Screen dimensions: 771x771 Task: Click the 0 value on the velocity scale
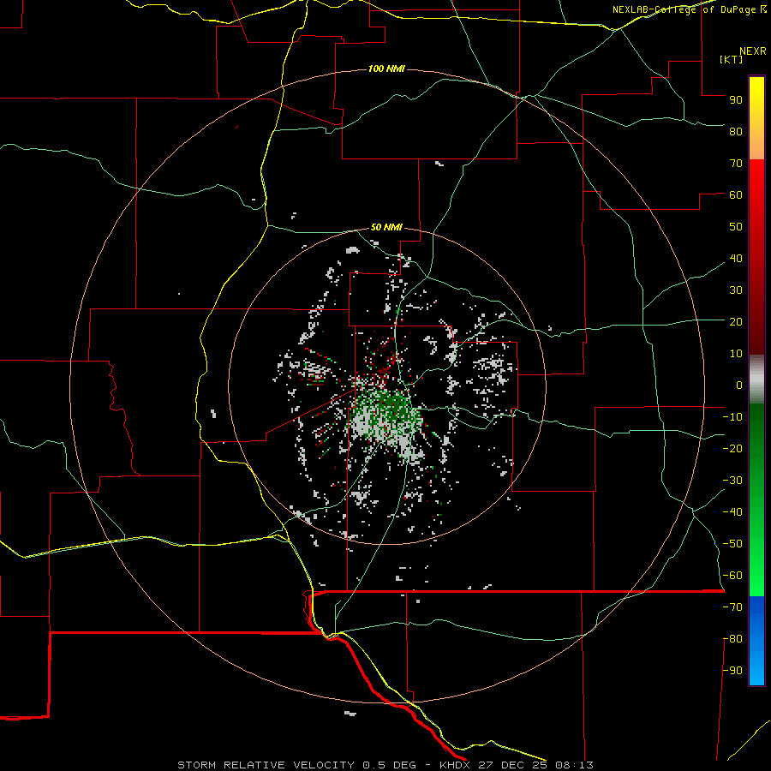click(739, 385)
